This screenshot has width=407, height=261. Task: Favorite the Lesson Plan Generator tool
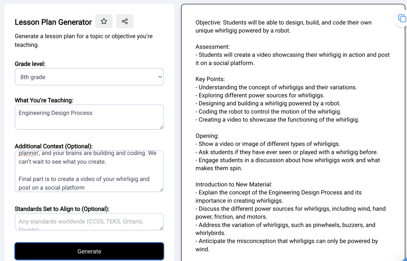104,21
